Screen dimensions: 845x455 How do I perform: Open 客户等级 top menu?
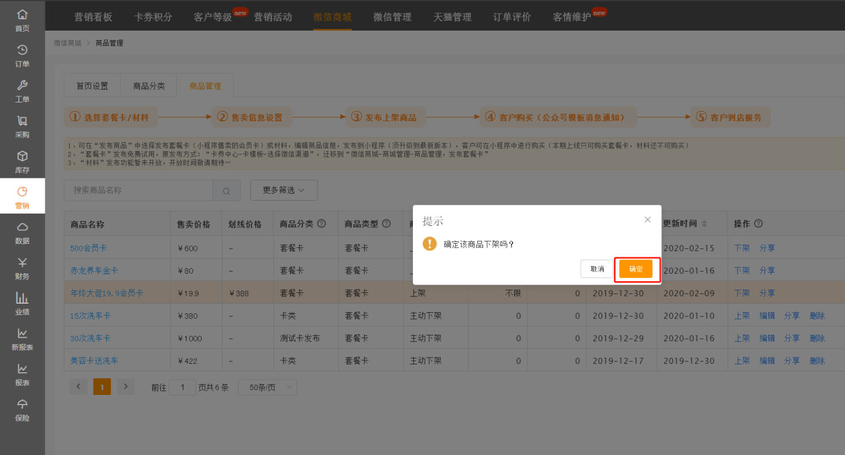[213, 17]
